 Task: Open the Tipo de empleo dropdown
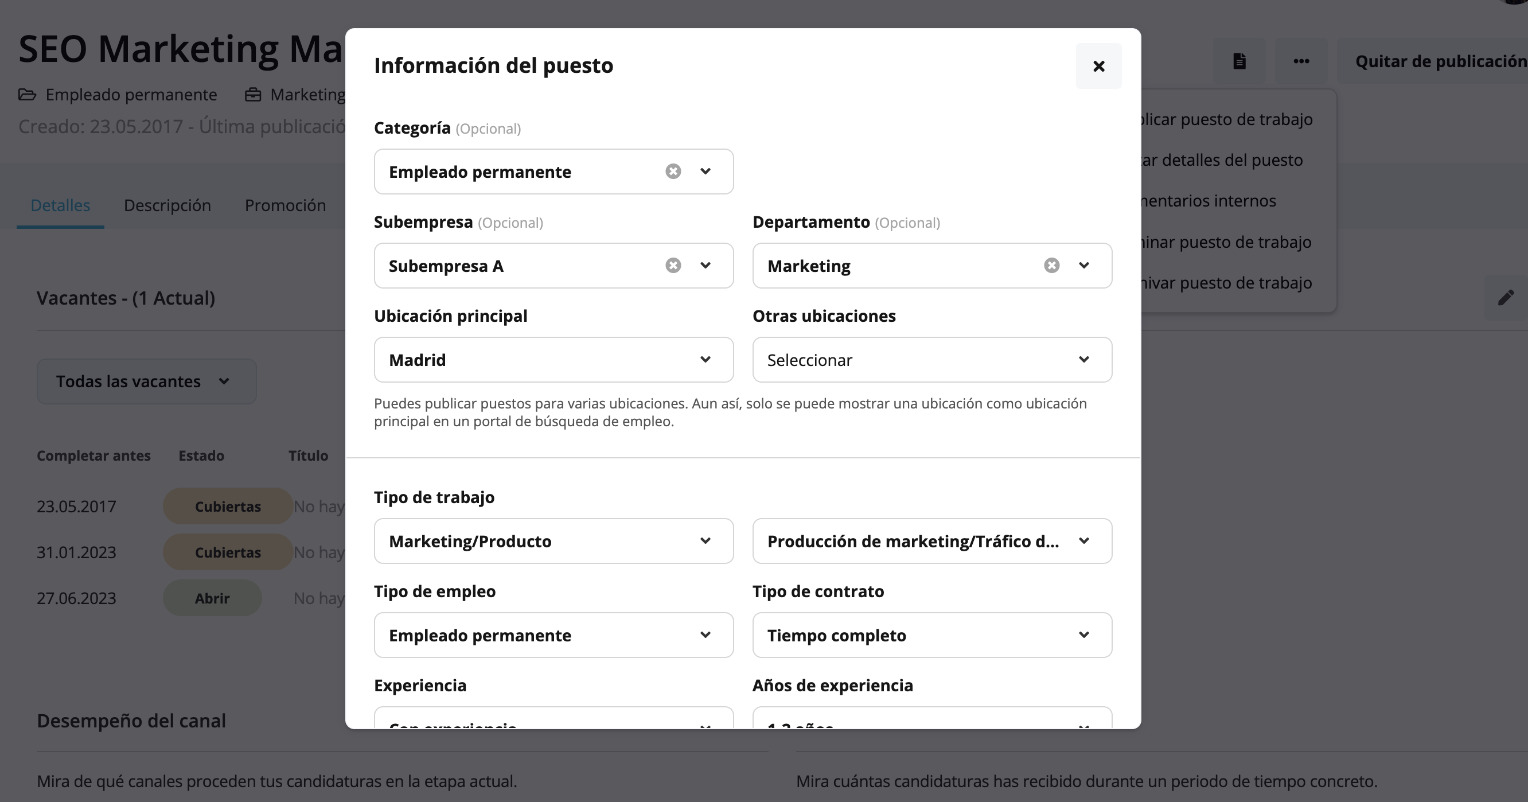click(553, 634)
